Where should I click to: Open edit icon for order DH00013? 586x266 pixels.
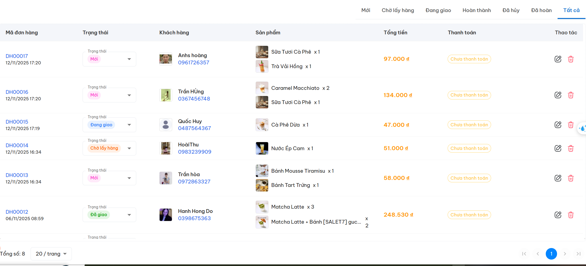[x=558, y=178]
